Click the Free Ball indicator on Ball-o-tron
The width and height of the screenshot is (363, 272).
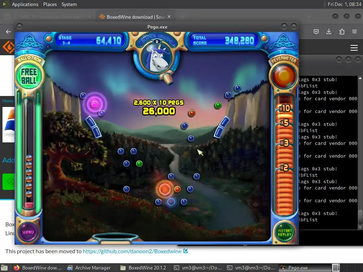[29, 76]
